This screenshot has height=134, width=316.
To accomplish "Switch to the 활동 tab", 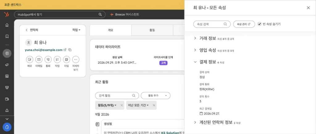I will tap(152, 30).
